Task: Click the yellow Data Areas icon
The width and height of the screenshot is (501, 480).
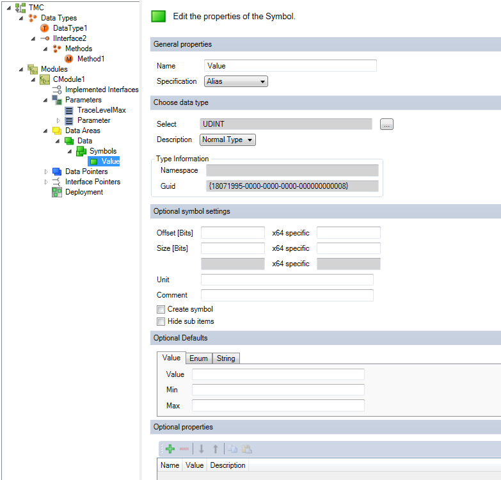Action: (x=57, y=131)
